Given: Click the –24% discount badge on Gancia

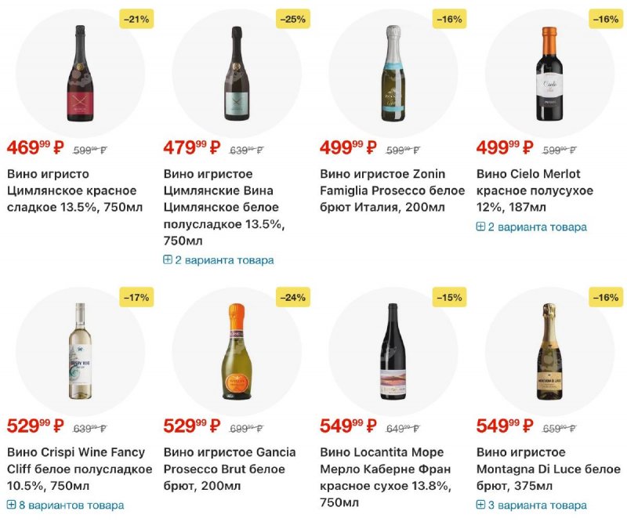Looking at the screenshot, I should pyautogui.click(x=292, y=297).
